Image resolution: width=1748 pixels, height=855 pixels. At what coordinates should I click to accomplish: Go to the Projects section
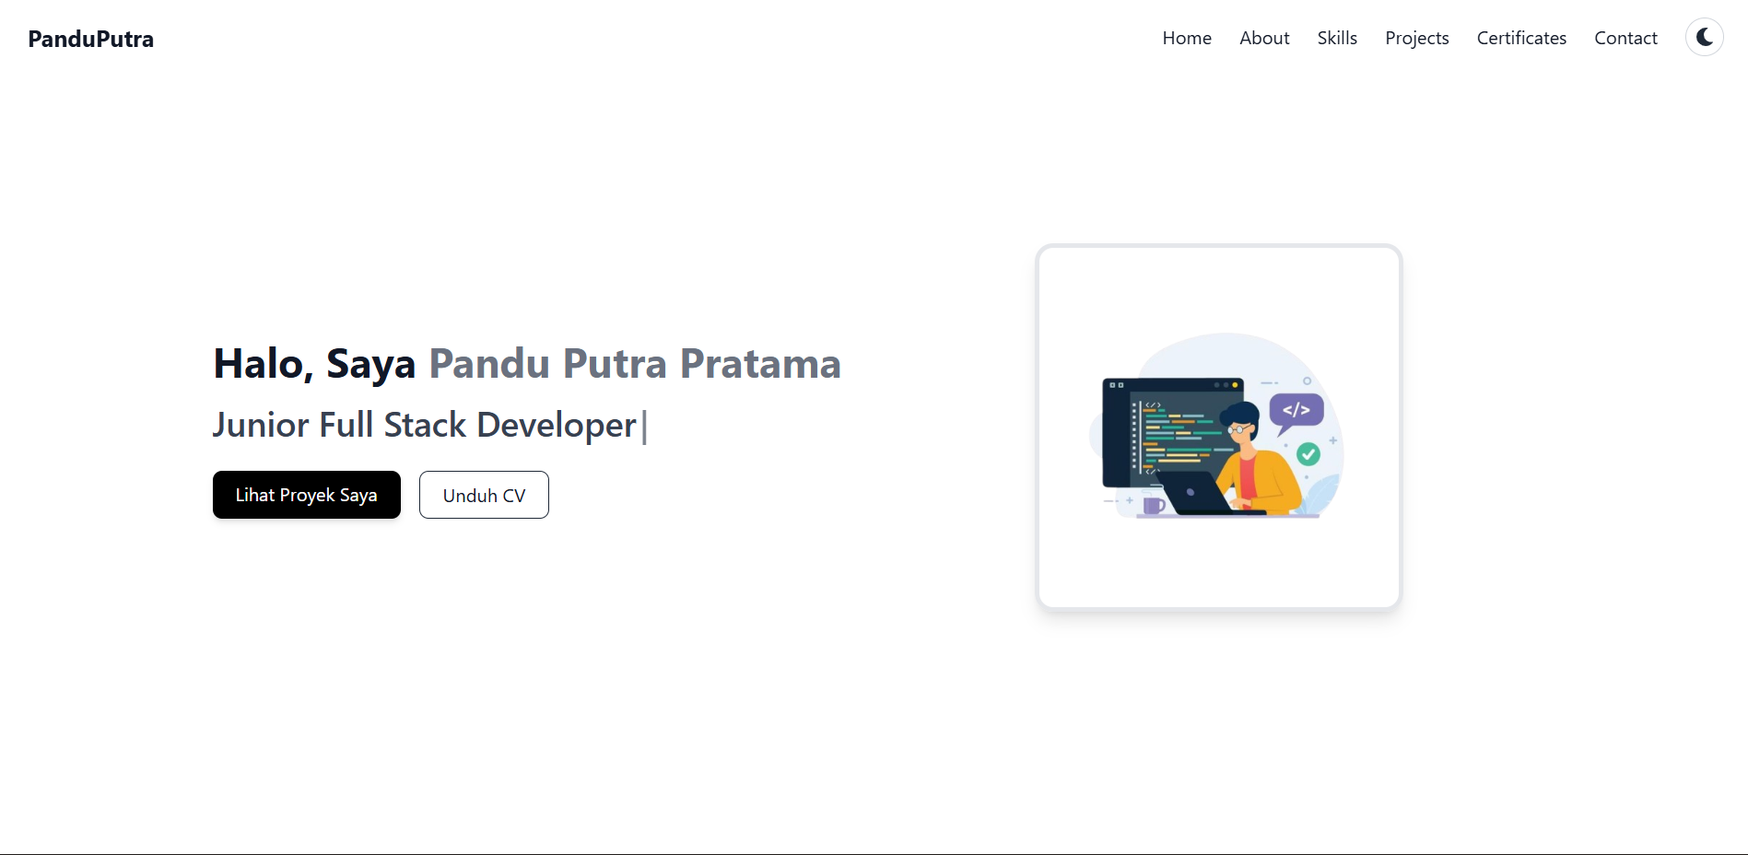(1416, 38)
